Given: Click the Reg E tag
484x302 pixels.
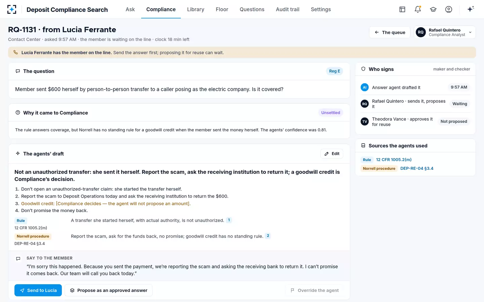Looking at the screenshot, I should [334, 71].
